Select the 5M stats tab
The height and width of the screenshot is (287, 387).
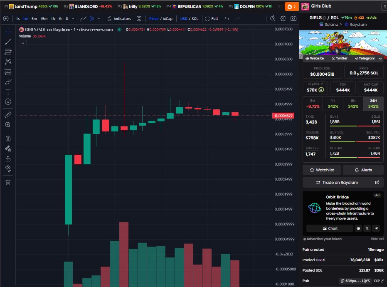(313, 104)
